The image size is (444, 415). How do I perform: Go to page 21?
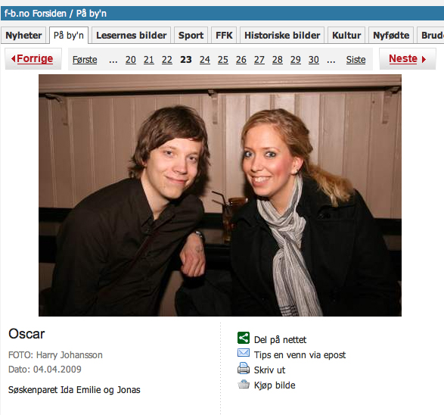[x=149, y=60]
